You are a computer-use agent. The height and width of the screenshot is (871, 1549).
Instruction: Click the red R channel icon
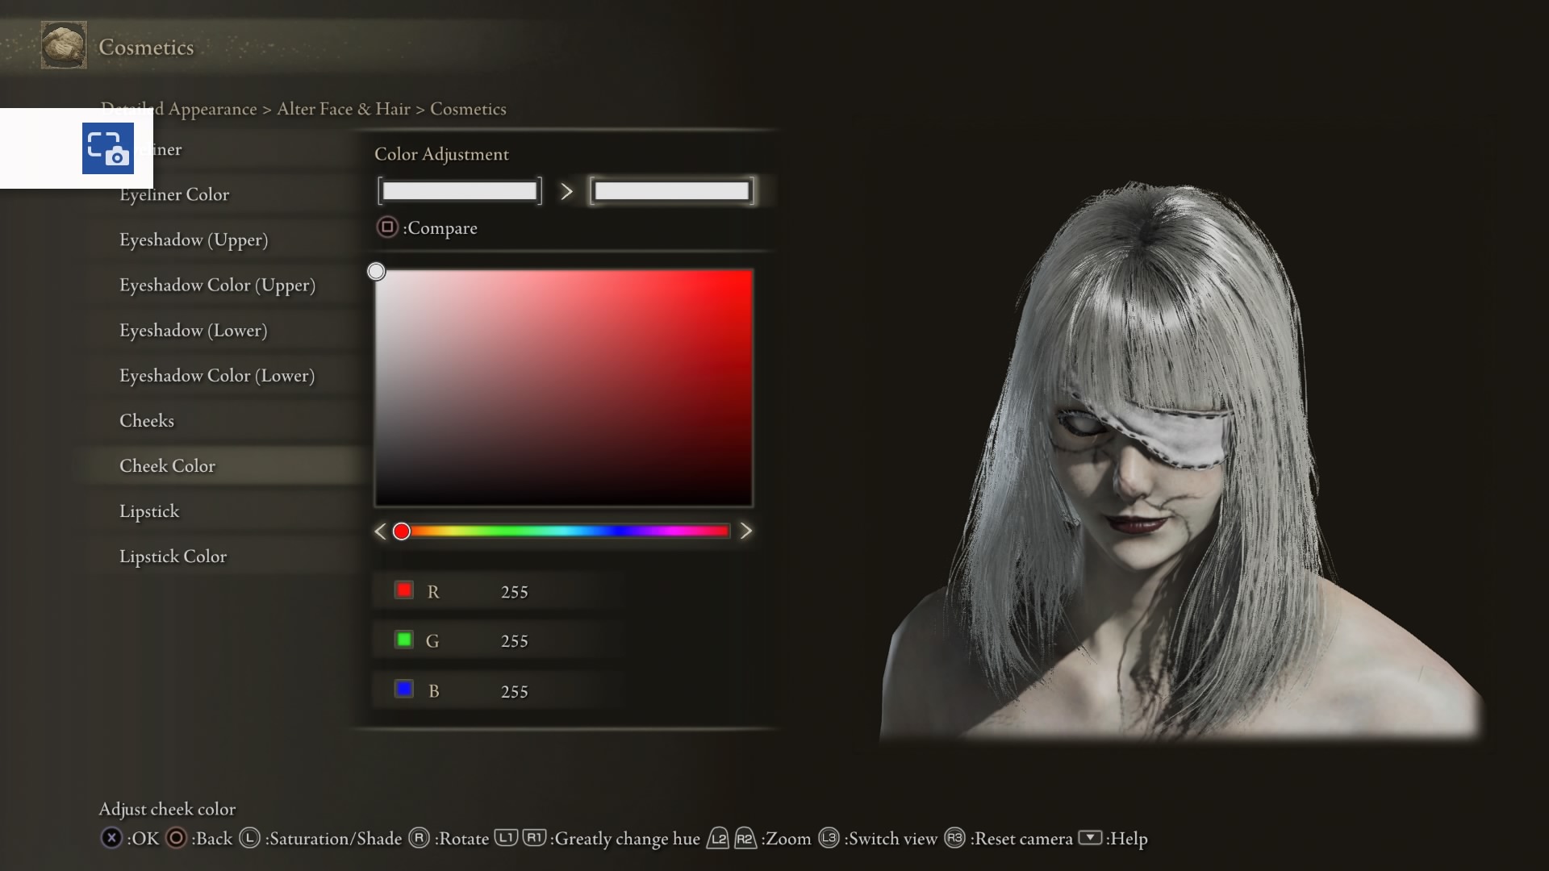pyautogui.click(x=404, y=590)
